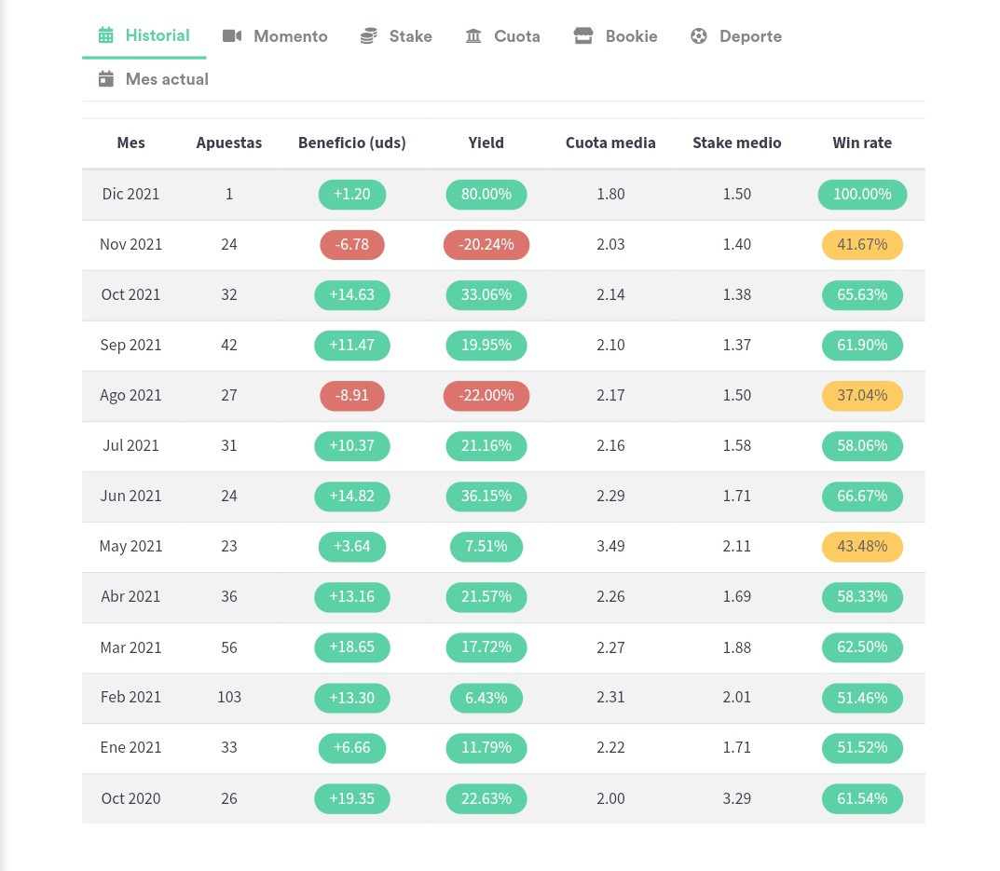Screen dimensions: 1000x871
Task: Select the Feb 2021 row month cell
Action: pyautogui.click(x=130, y=698)
